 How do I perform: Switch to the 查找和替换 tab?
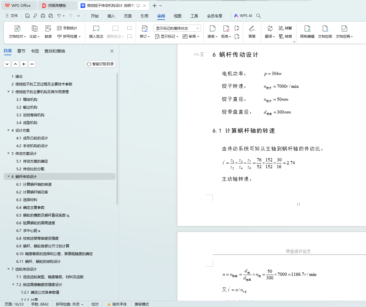click(55, 51)
